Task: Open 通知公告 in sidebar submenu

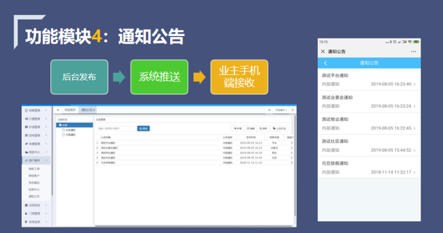Action: 34,196
